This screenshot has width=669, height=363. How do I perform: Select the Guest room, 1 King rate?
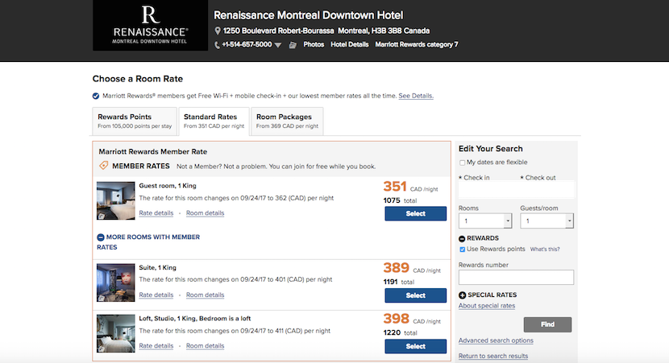[415, 213]
